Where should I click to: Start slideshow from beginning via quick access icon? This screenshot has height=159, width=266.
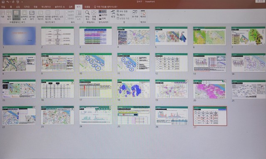(17, 2)
